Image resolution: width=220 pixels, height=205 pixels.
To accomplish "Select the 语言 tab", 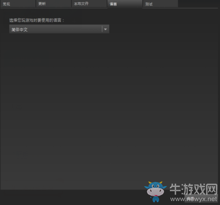I will pos(125,4).
